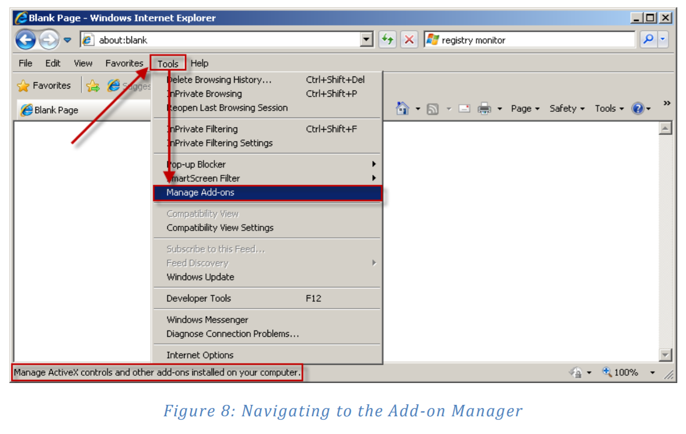Open Developer Tools

[267, 299]
